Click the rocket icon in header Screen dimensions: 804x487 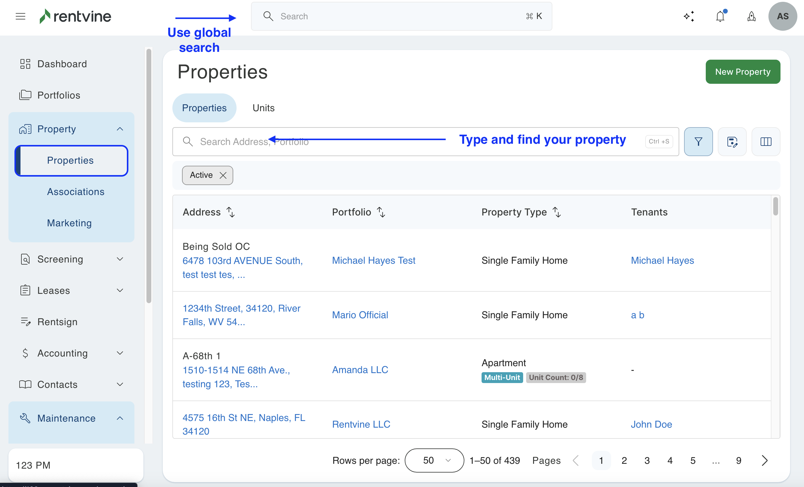point(751,16)
